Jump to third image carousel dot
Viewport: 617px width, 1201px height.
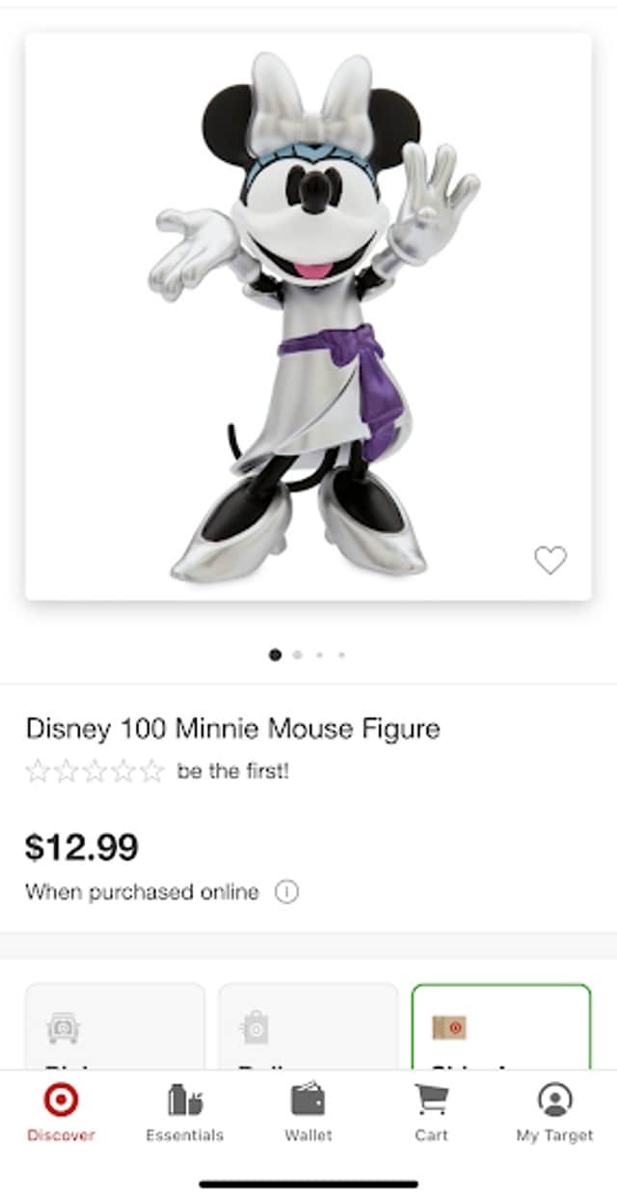(319, 655)
